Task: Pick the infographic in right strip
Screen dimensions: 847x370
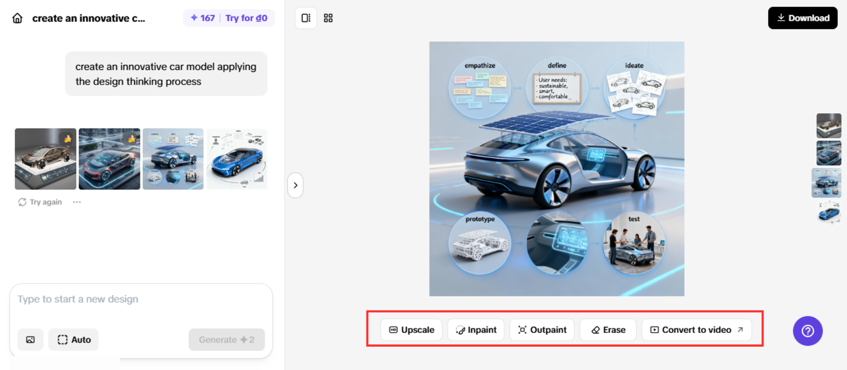Action: coord(826,183)
